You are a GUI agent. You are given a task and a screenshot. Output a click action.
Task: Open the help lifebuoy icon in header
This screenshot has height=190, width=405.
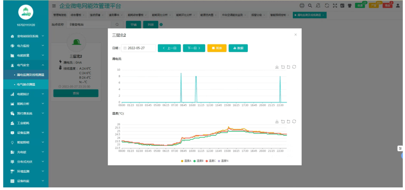(x=302, y=6)
